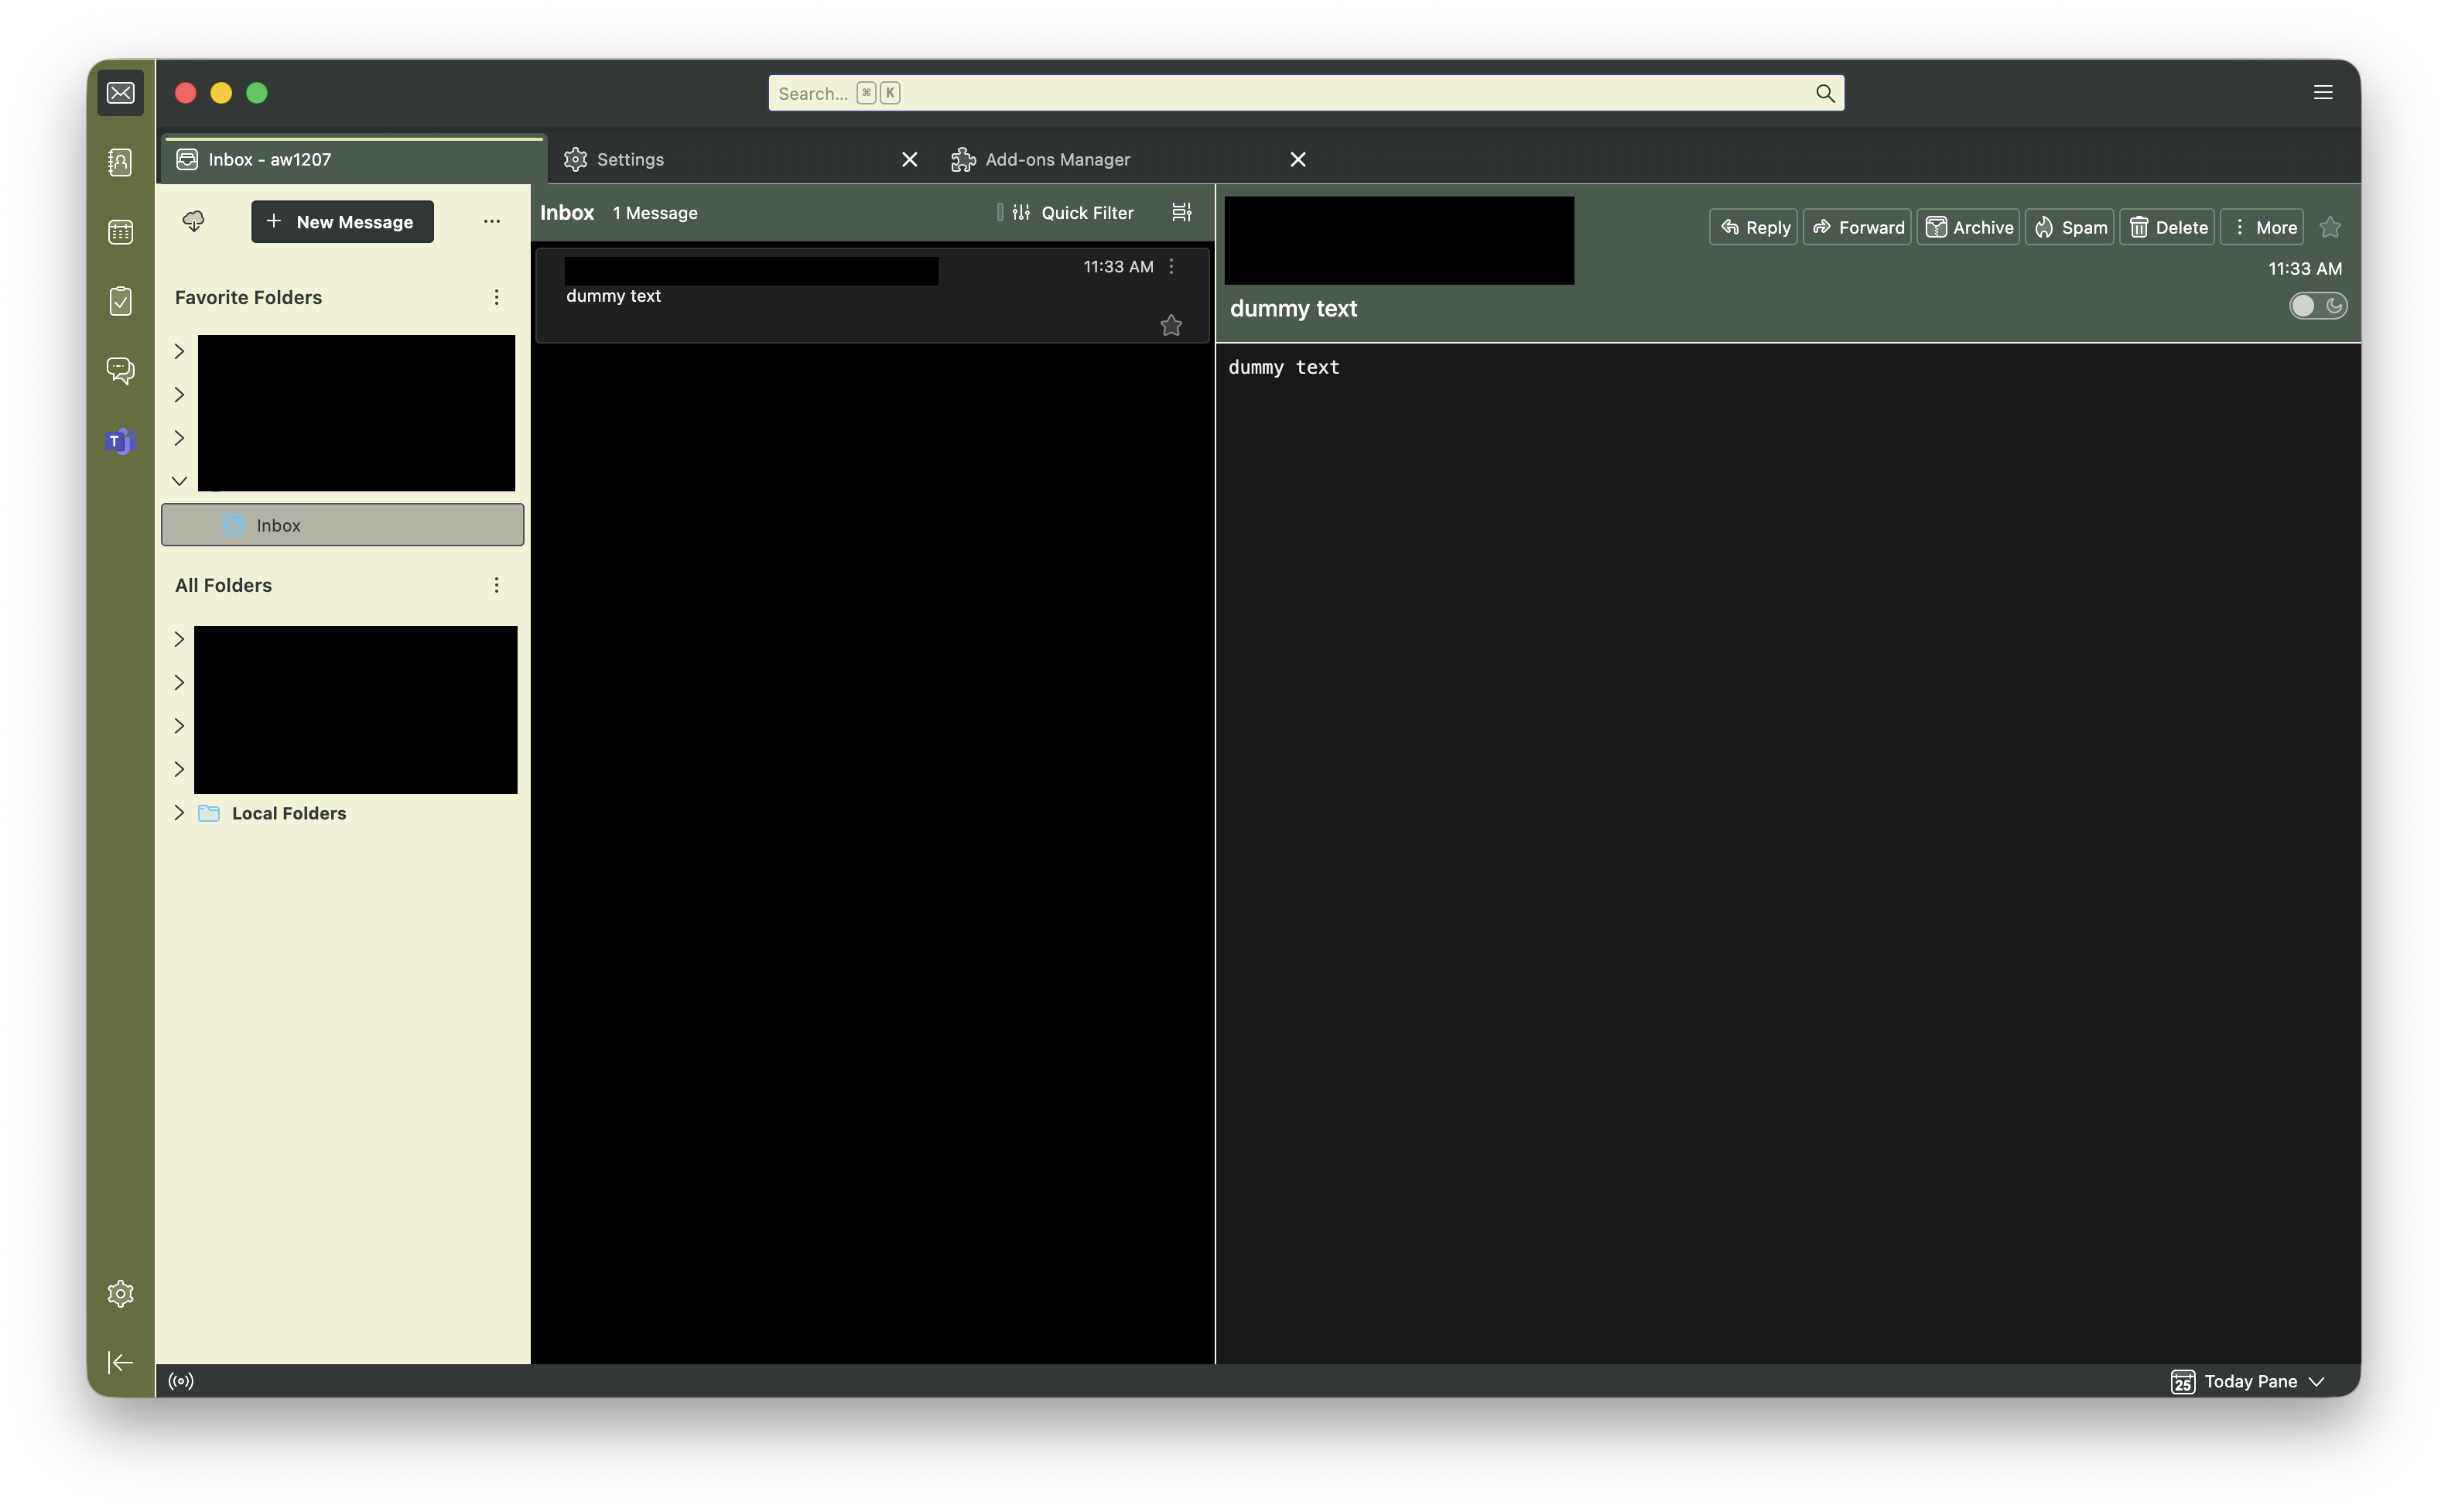2448x1512 pixels.
Task: Star the open message in header
Action: (x=2330, y=227)
